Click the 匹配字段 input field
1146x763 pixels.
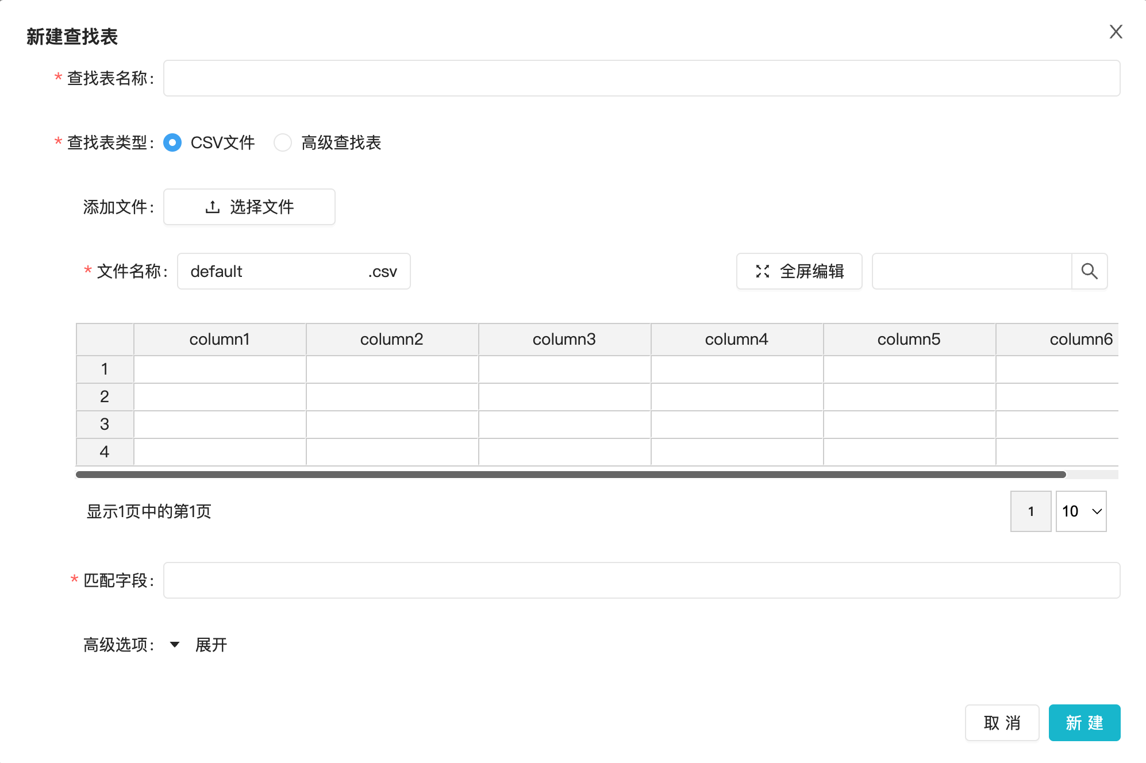[641, 580]
